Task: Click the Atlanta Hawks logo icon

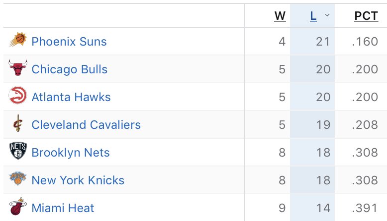Action: click(x=18, y=95)
